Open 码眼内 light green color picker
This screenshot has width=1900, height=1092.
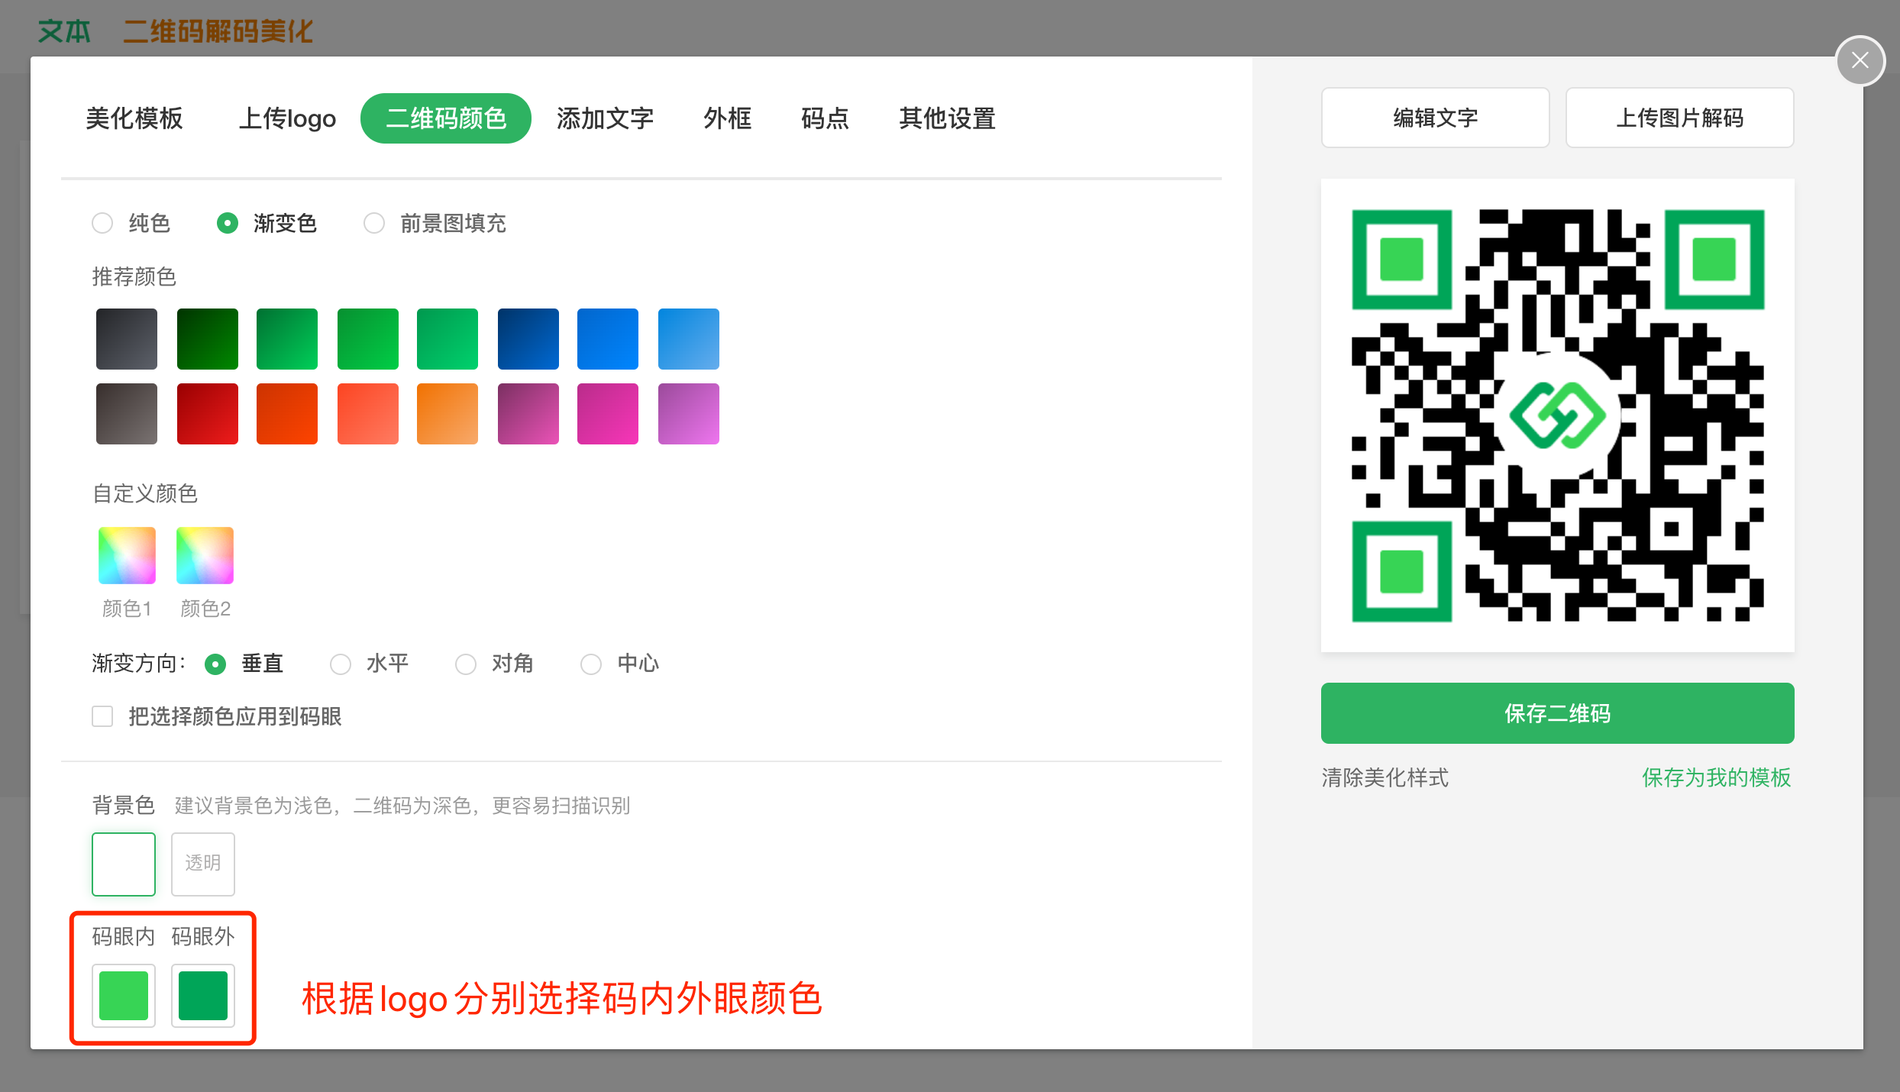pos(124,995)
